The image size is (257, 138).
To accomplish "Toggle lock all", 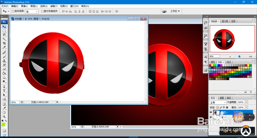I will click(227, 107).
